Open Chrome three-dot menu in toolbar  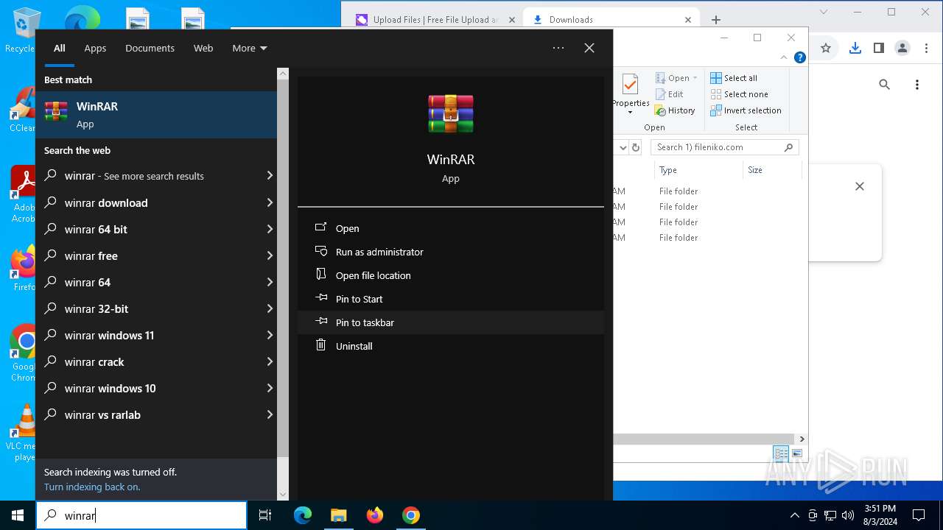click(925, 48)
